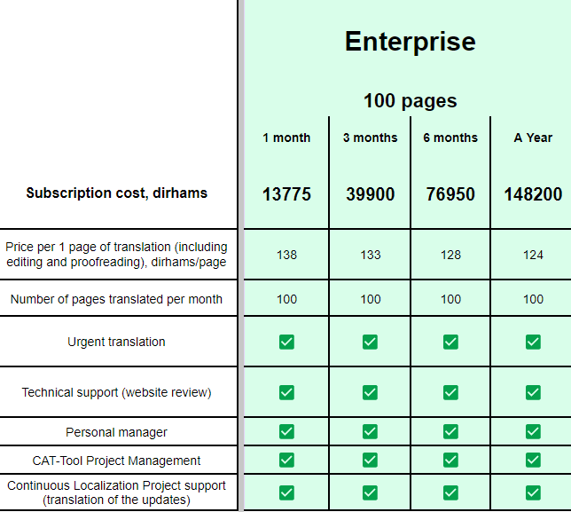Select the Enterprise plan heading
Viewport: 571px width, 512px height.
click(x=410, y=42)
